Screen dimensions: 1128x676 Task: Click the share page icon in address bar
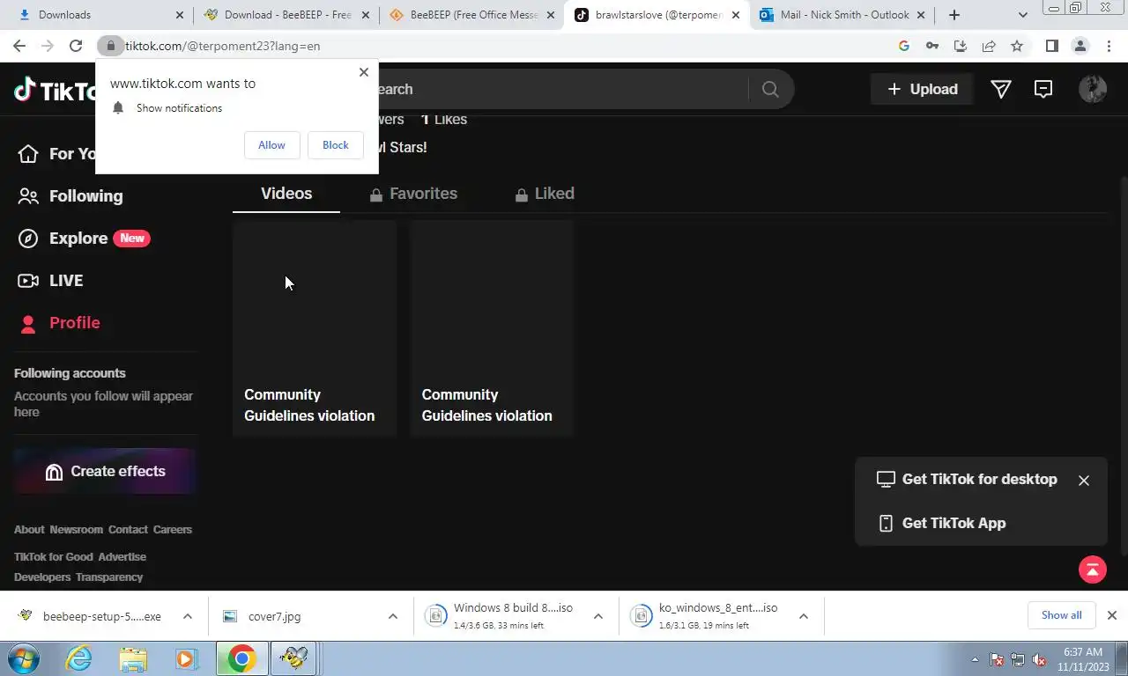(x=989, y=46)
